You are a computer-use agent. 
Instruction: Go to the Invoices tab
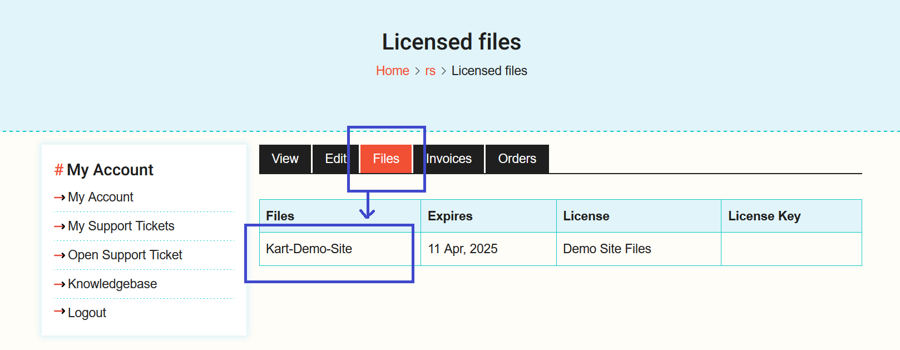point(449,159)
